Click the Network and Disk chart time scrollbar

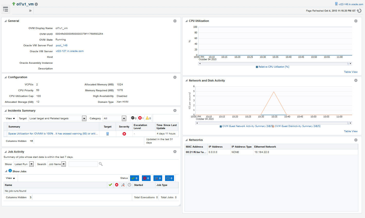(x=273, y=123)
